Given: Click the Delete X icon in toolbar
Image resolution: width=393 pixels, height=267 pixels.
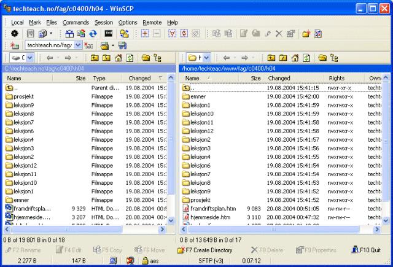Looking at the screenshot, I should (x=279, y=34).
